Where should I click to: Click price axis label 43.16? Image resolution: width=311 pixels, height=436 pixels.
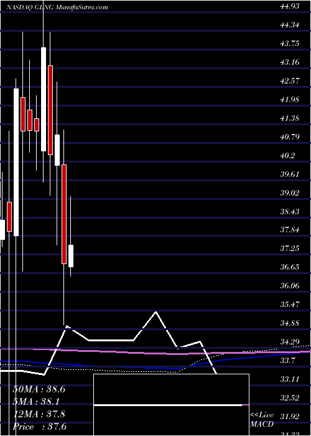pos(289,62)
